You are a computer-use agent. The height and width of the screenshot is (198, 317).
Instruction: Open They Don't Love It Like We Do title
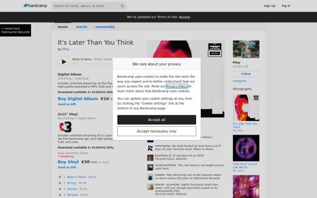coord(245,166)
